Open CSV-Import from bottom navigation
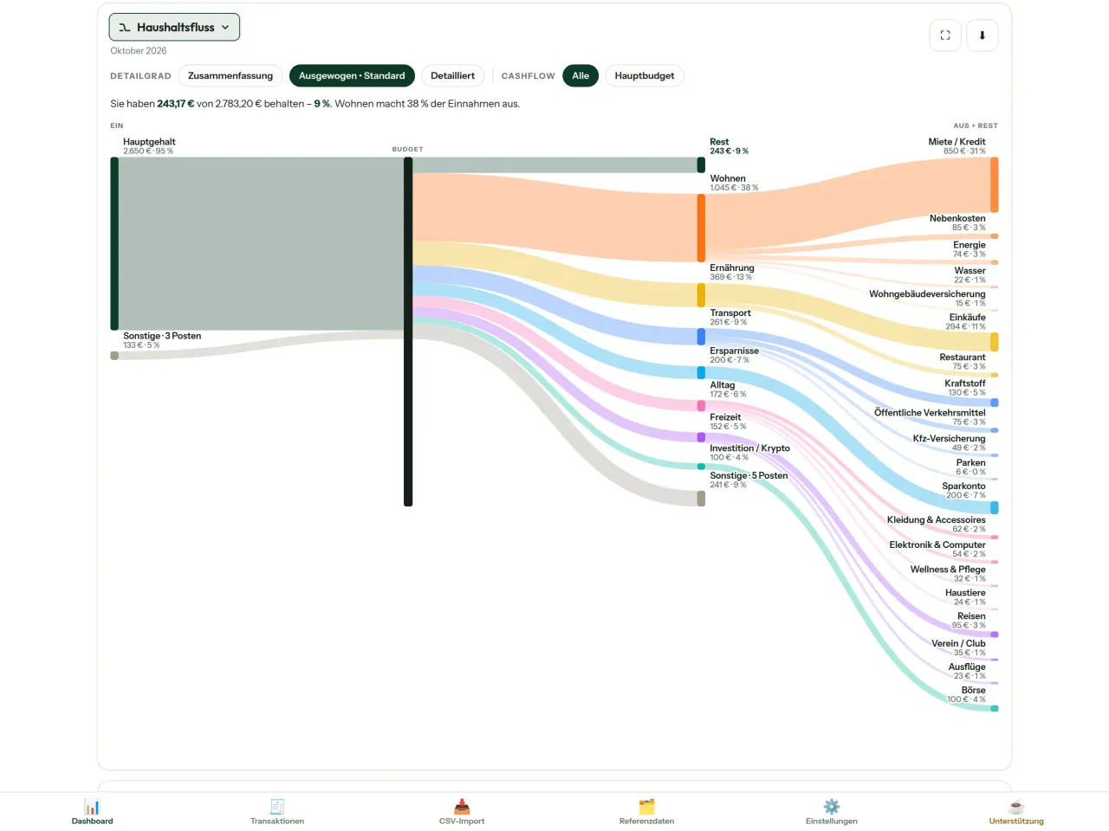The height and width of the screenshot is (831, 1109). [x=462, y=812]
